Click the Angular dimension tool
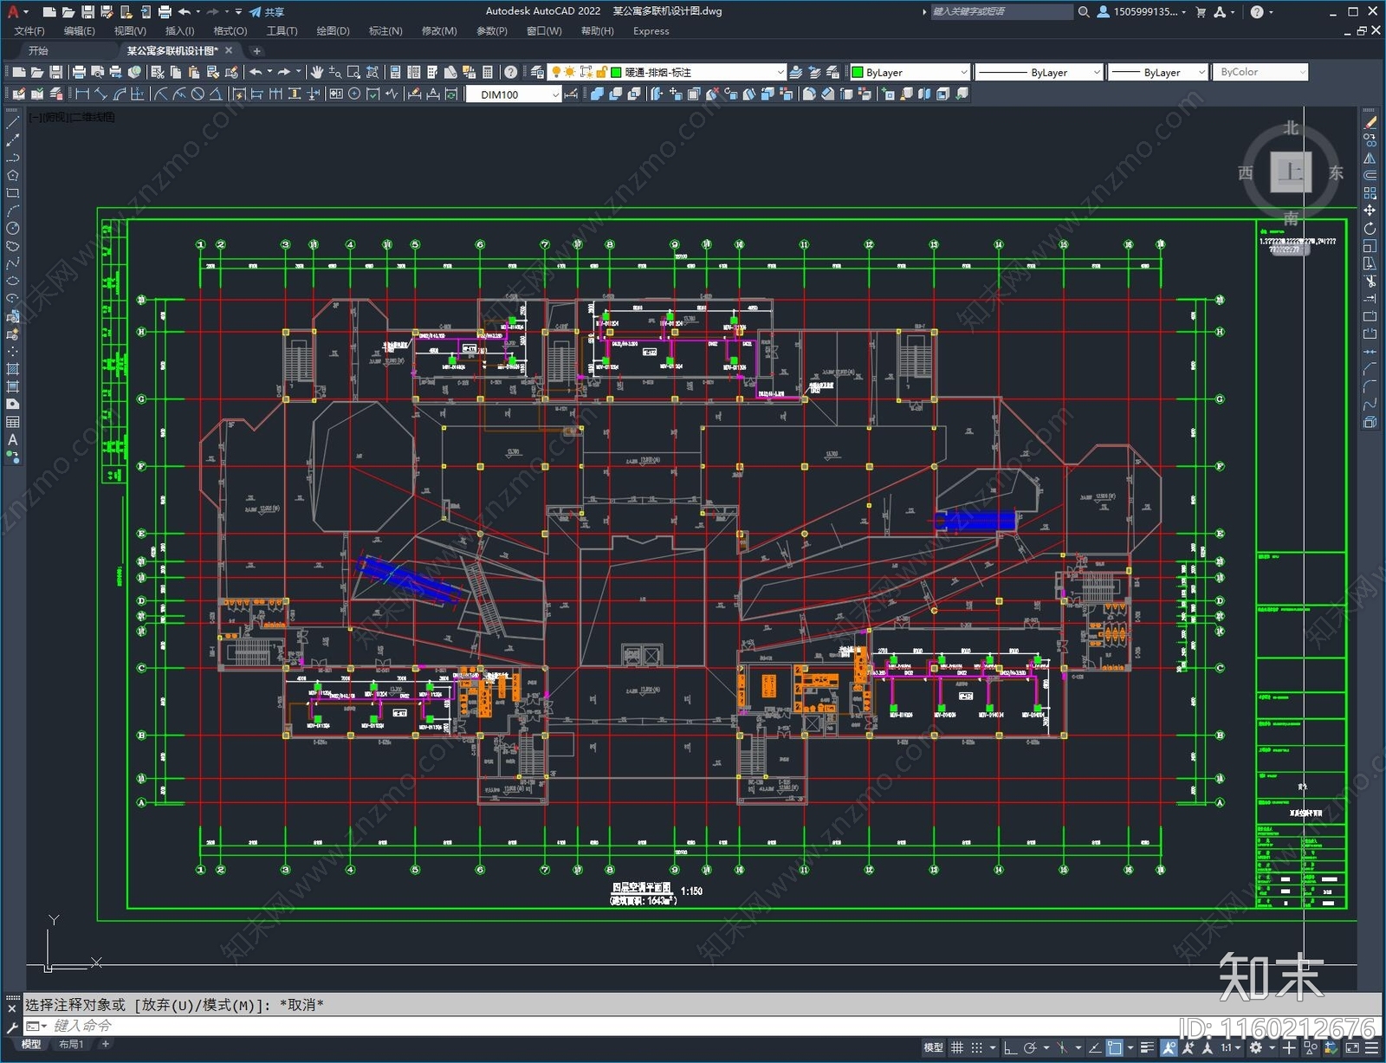 coord(216,94)
